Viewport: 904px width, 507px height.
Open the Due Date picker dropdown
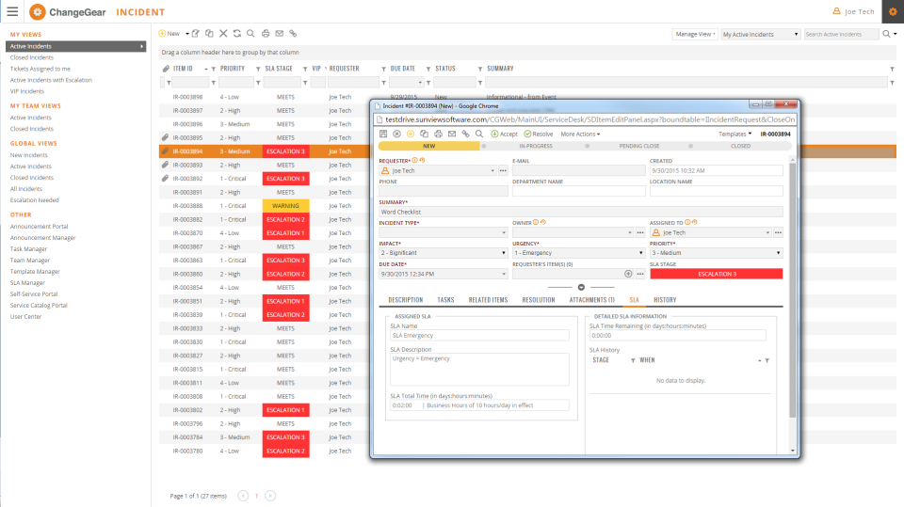(503, 275)
